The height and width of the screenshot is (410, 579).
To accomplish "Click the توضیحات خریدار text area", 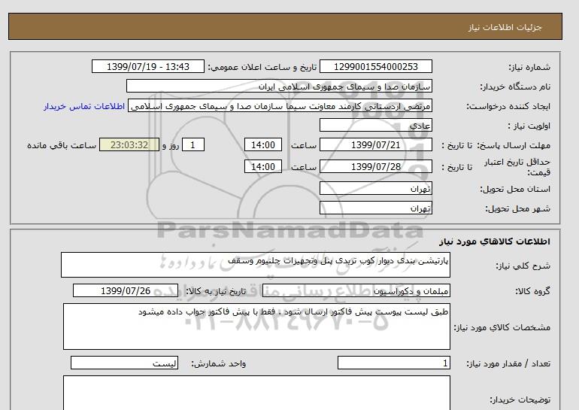I will click(x=256, y=393).
